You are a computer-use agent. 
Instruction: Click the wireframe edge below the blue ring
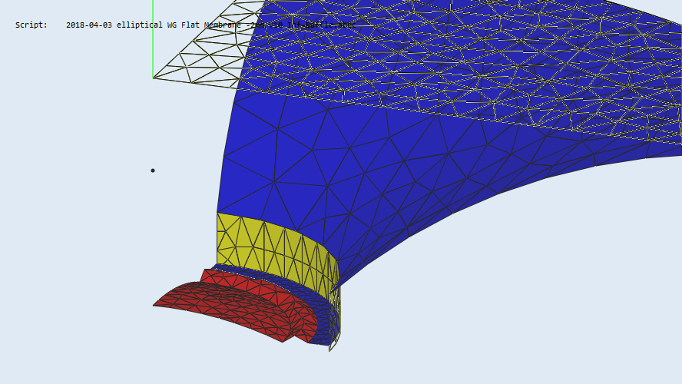click(333, 347)
